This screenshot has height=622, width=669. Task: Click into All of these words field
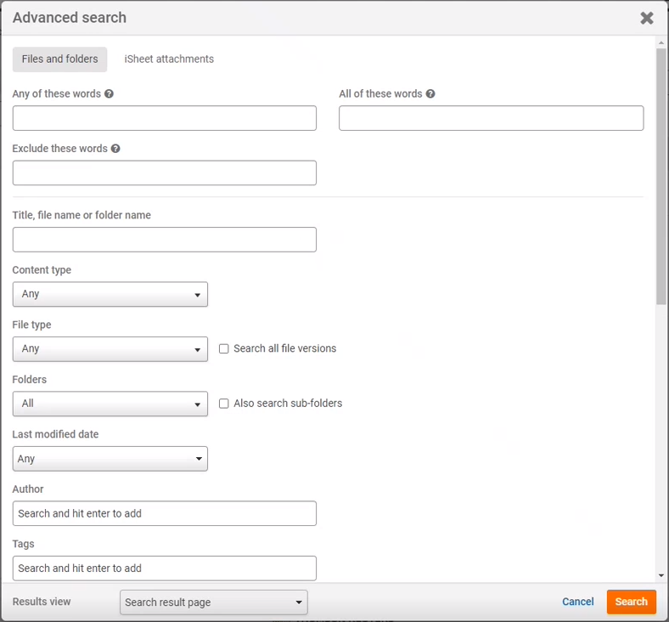click(491, 118)
